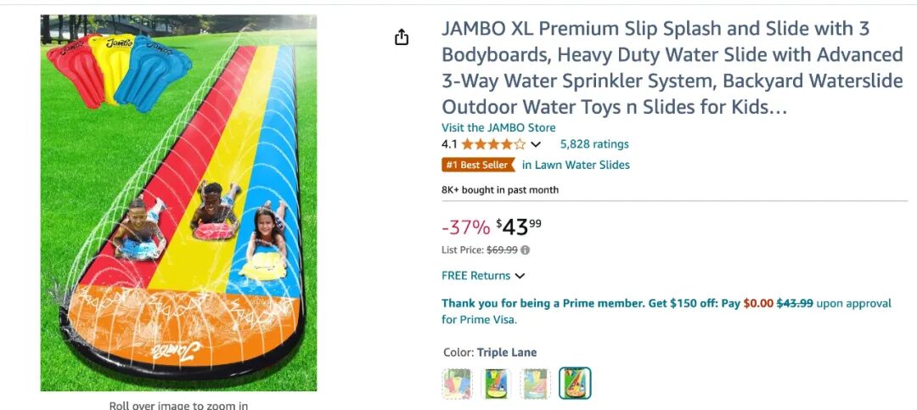Expand the ratings breakdown chevron
The height and width of the screenshot is (410, 917).
tap(536, 144)
